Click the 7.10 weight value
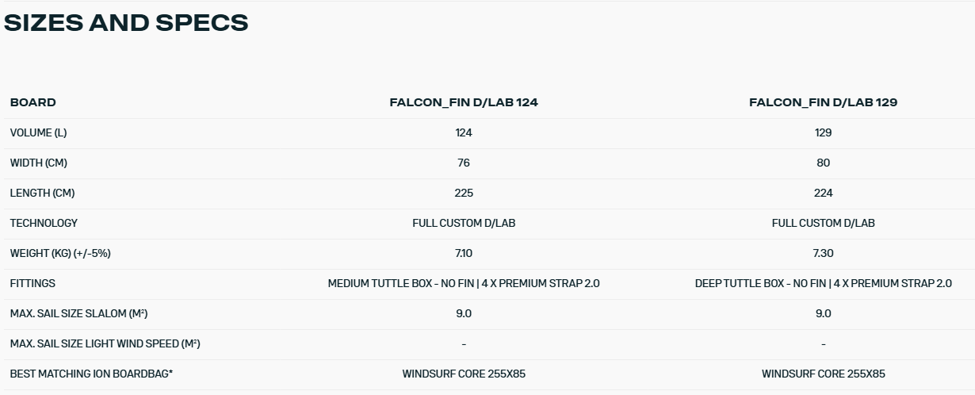 click(464, 253)
